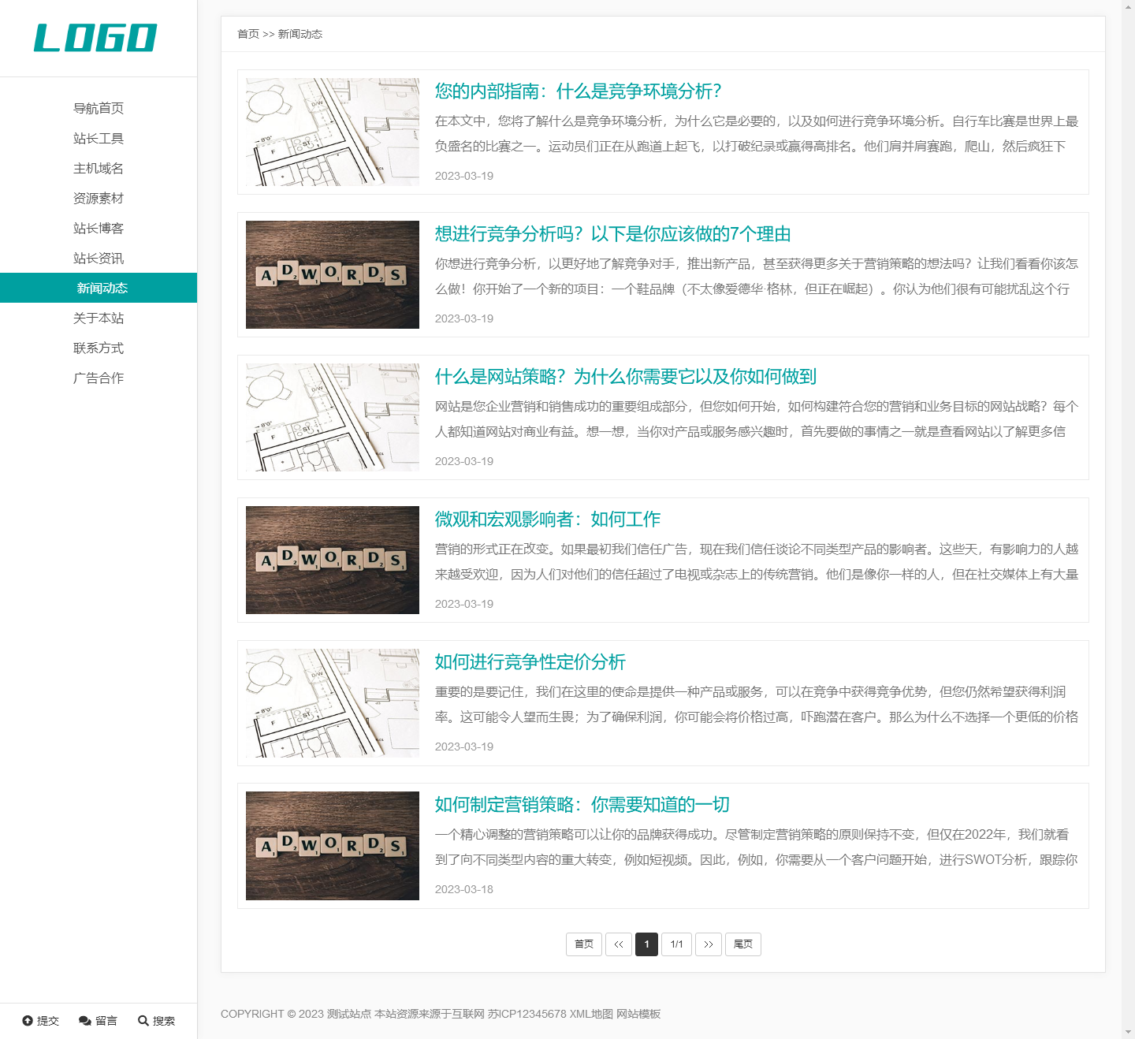
Task: Click the 尾页 pagination button
Action: tap(743, 944)
